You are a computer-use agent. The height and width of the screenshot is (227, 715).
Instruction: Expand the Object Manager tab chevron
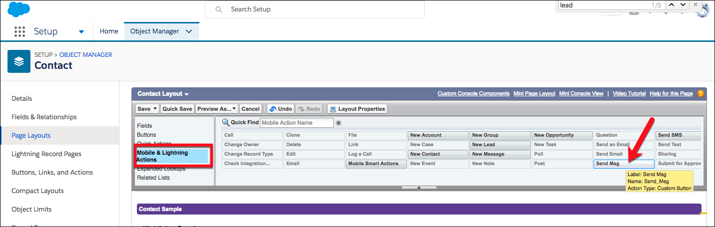[x=189, y=31]
